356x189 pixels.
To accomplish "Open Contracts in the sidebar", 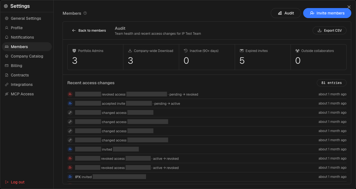I will 27,75.
